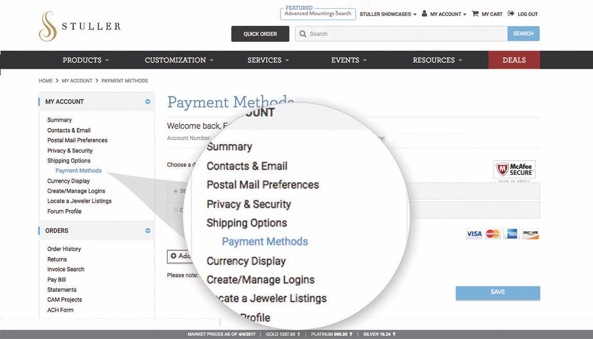Open CAM Projects in the sidebar

point(64,300)
